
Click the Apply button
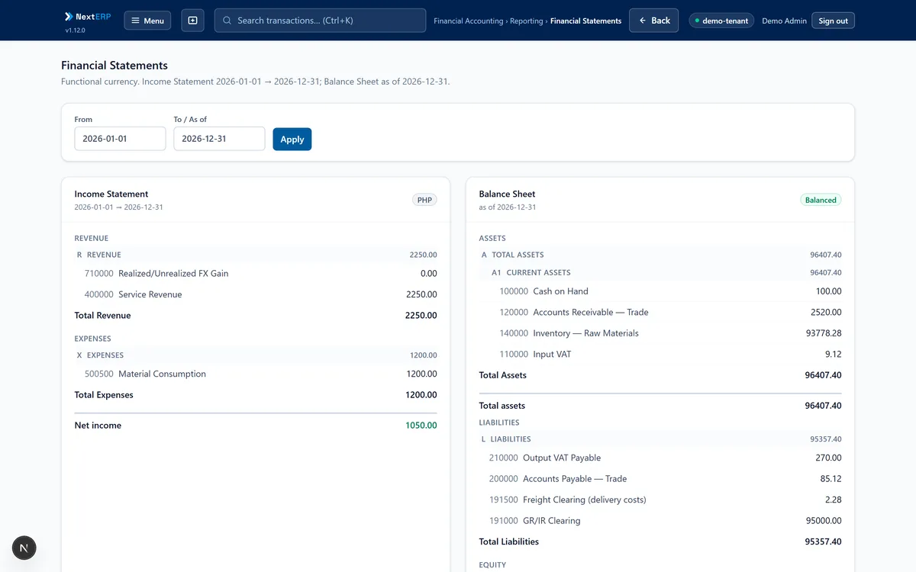coord(292,139)
